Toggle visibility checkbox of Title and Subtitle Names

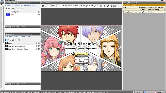click(39, 46)
